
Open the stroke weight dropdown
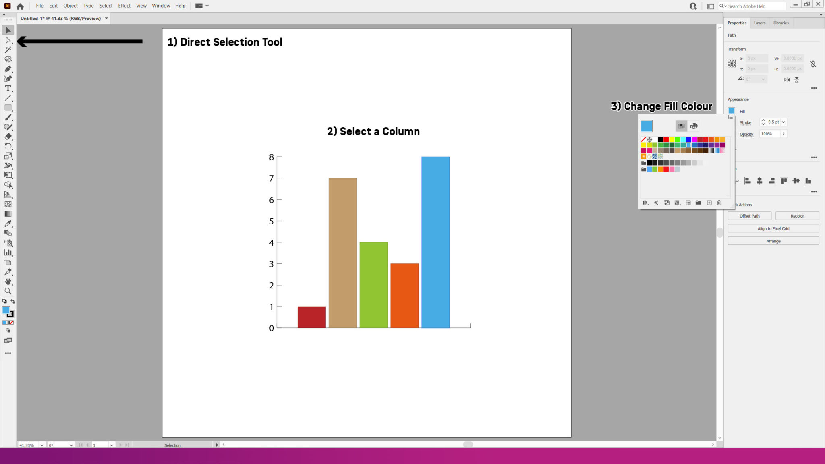tap(784, 122)
